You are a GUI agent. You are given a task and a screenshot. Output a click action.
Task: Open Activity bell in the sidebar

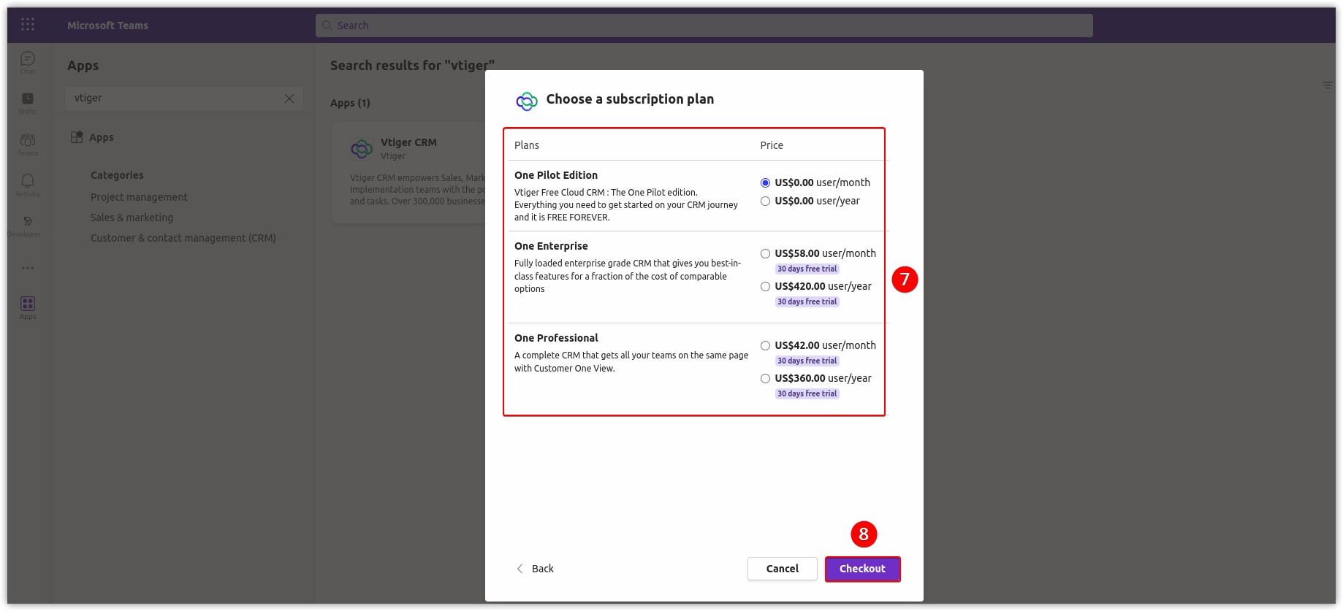pos(28,185)
